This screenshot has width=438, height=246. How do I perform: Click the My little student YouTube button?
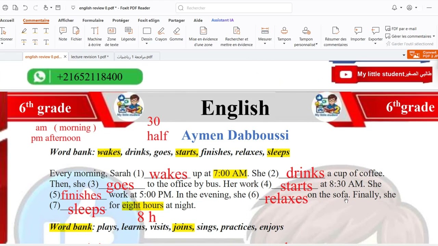[x=382, y=74]
